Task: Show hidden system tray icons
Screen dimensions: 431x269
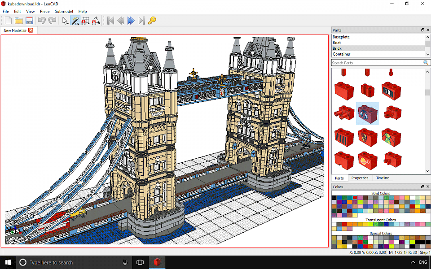Action: click(413, 262)
